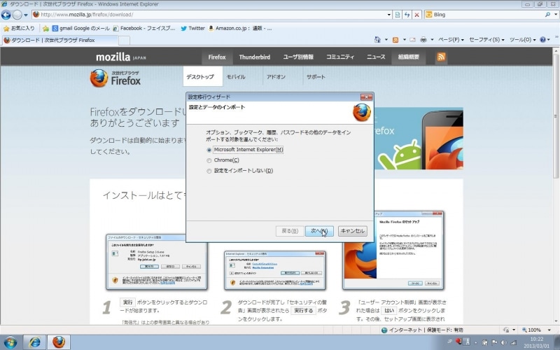Switch to the サポート tab
This screenshot has height=350, width=560.
coord(316,76)
